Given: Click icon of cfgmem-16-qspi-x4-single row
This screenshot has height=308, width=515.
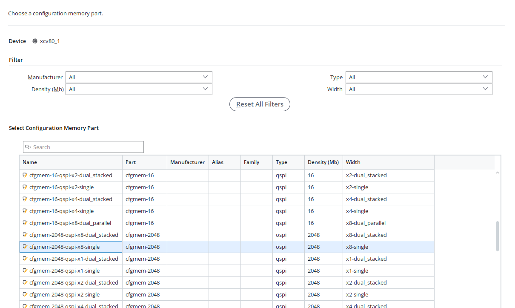Looking at the screenshot, I should [x=25, y=211].
